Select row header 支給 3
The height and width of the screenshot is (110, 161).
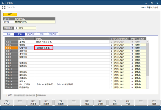click(11, 48)
